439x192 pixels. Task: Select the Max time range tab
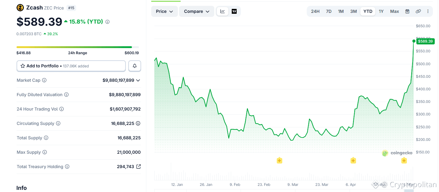394,11
